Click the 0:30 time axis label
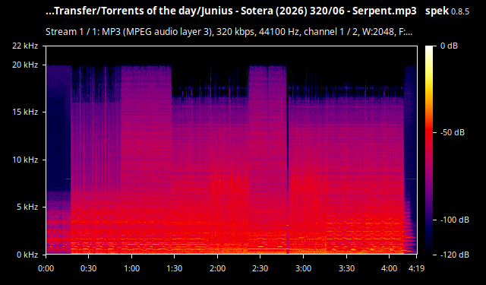The height and width of the screenshot is (285, 486). pyautogui.click(x=88, y=268)
